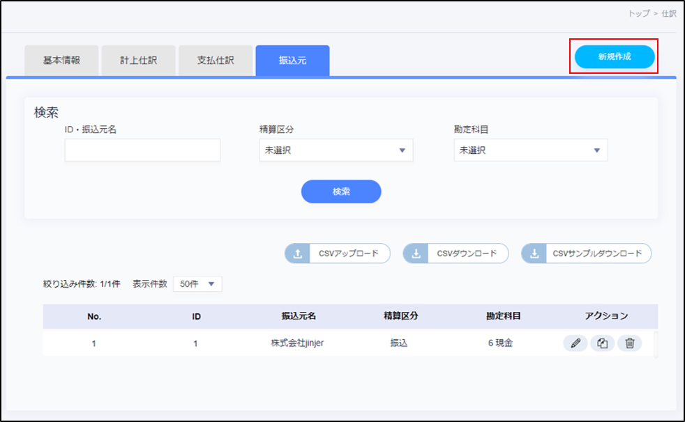Image resolution: width=685 pixels, height=422 pixels.
Task: Click the CSVサンプルダウンロード button
Action: click(x=586, y=253)
